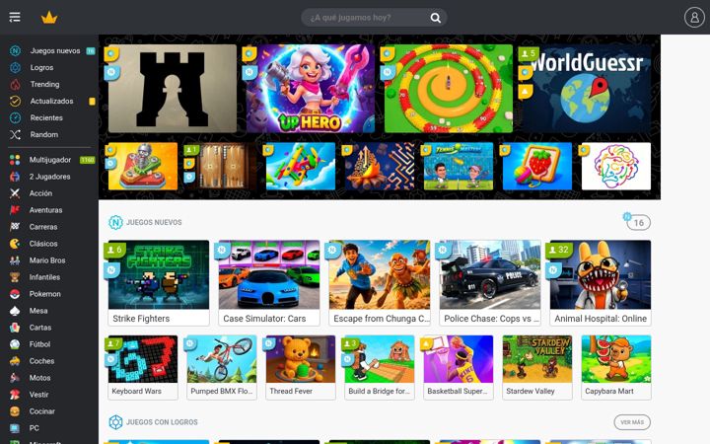Click the VER MÁS button
Screen dimensions: 710x444
click(x=632, y=422)
